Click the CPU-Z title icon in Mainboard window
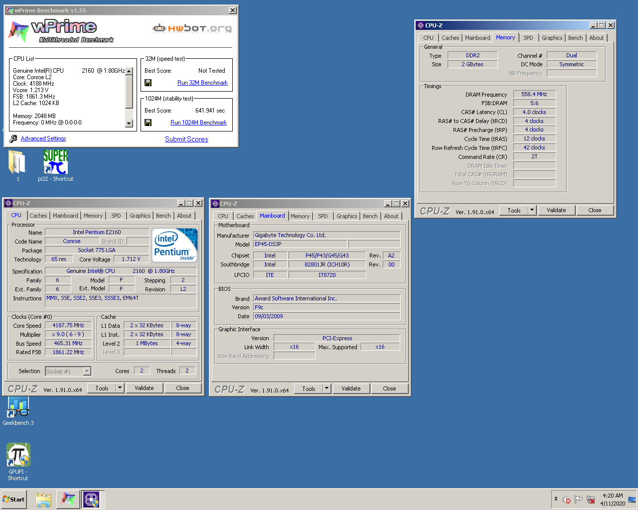Image resolution: width=638 pixels, height=510 pixels. pyautogui.click(x=215, y=204)
